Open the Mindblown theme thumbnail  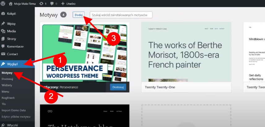pos(254,52)
